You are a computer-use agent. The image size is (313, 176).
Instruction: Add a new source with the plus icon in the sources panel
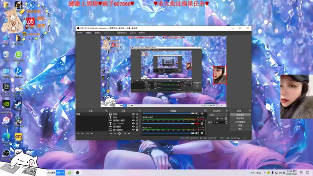pos(111,133)
